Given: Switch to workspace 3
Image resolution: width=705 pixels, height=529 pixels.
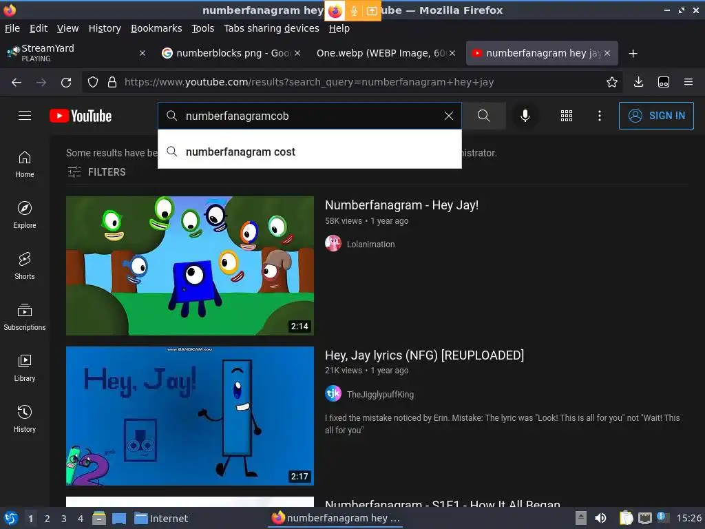Looking at the screenshot, I should [64, 519].
